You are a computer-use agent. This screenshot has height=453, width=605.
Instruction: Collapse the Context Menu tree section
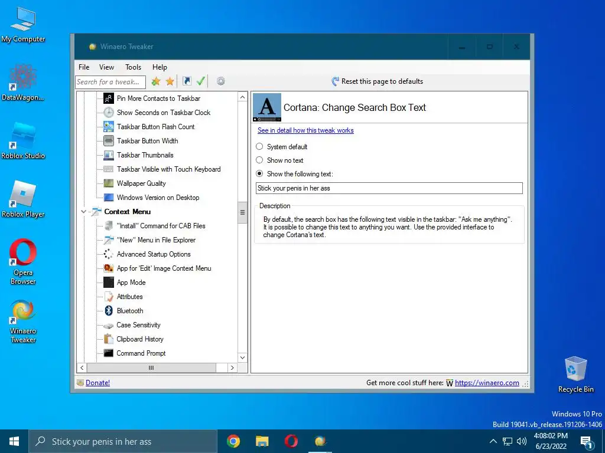click(x=83, y=212)
